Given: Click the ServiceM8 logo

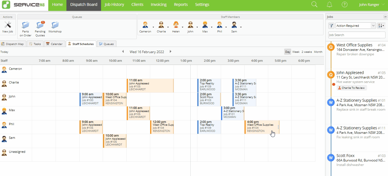Looking at the screenshot, I should (x=23, y=5).
